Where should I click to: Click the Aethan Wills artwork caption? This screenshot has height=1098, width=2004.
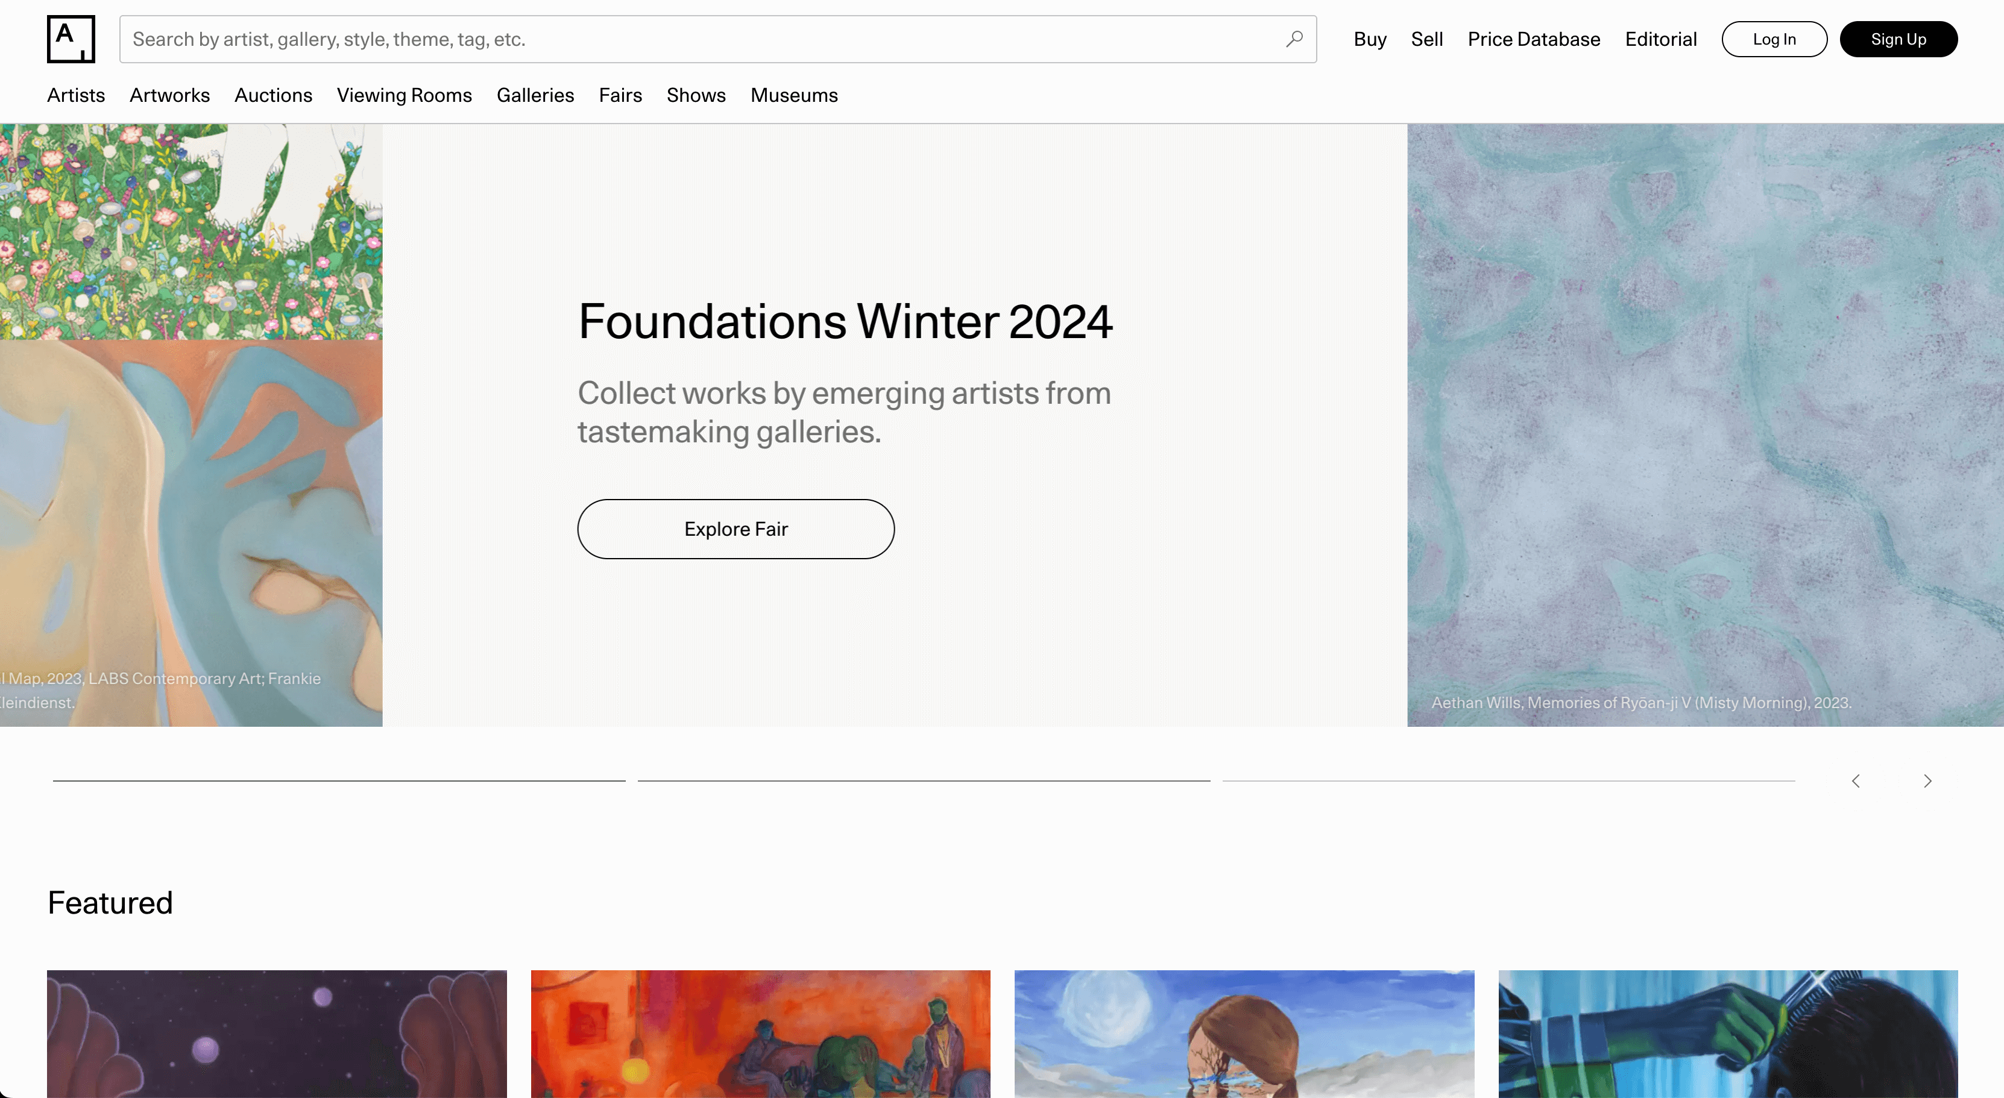[1640, 702]
